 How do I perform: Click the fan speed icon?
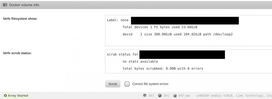click(x=175, y=95)
